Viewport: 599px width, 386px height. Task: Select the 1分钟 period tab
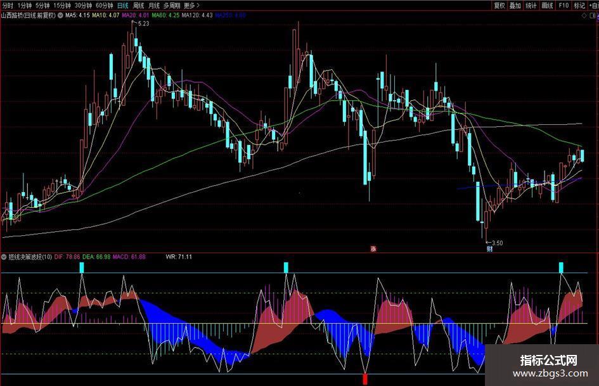(25, 5)
